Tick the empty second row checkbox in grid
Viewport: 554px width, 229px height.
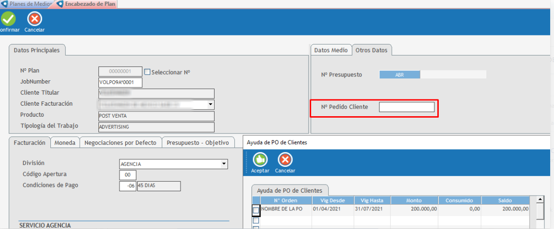(x=256, y=221)
